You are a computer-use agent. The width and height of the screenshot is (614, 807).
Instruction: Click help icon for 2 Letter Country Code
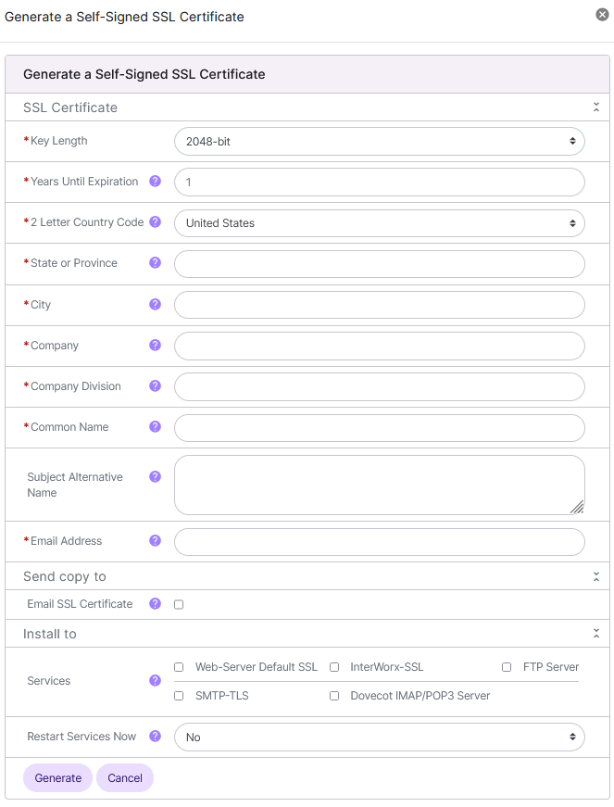[x=155, y=222]
